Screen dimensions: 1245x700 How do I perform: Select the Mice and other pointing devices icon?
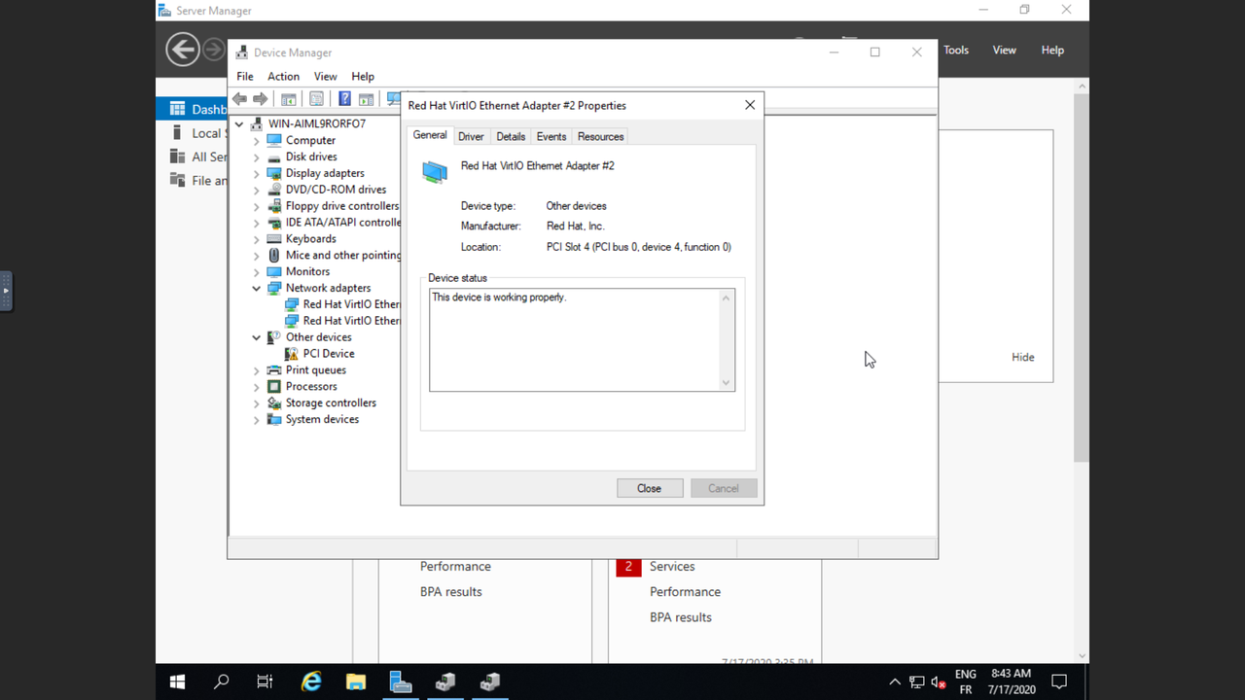click(274, 256)
